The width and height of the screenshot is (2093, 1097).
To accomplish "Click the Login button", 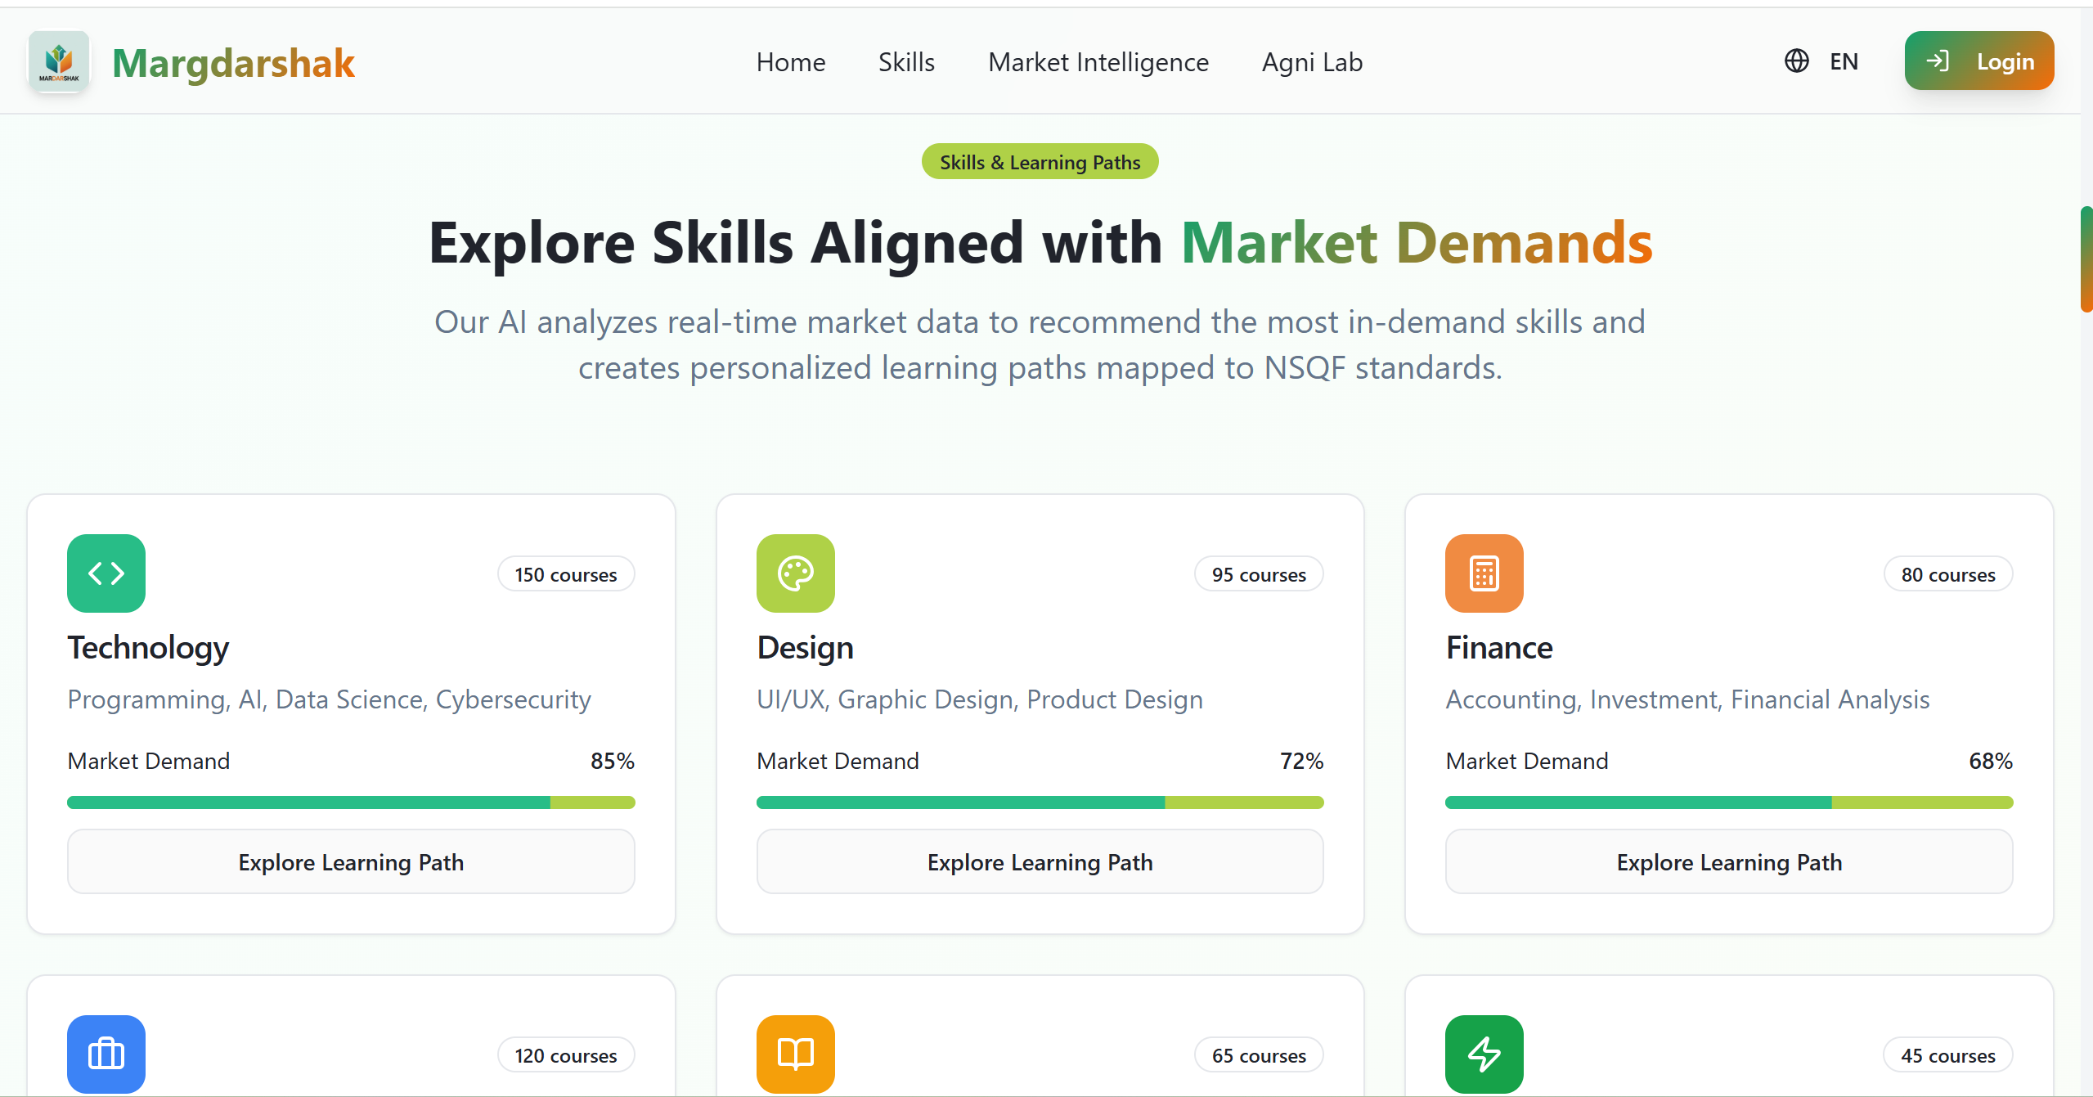I will 1979,61.
